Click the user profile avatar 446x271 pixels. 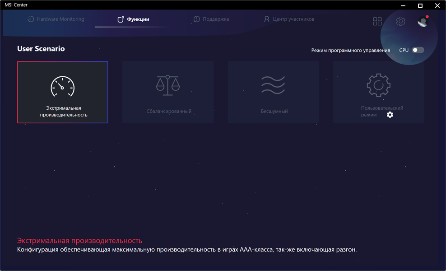423,21
